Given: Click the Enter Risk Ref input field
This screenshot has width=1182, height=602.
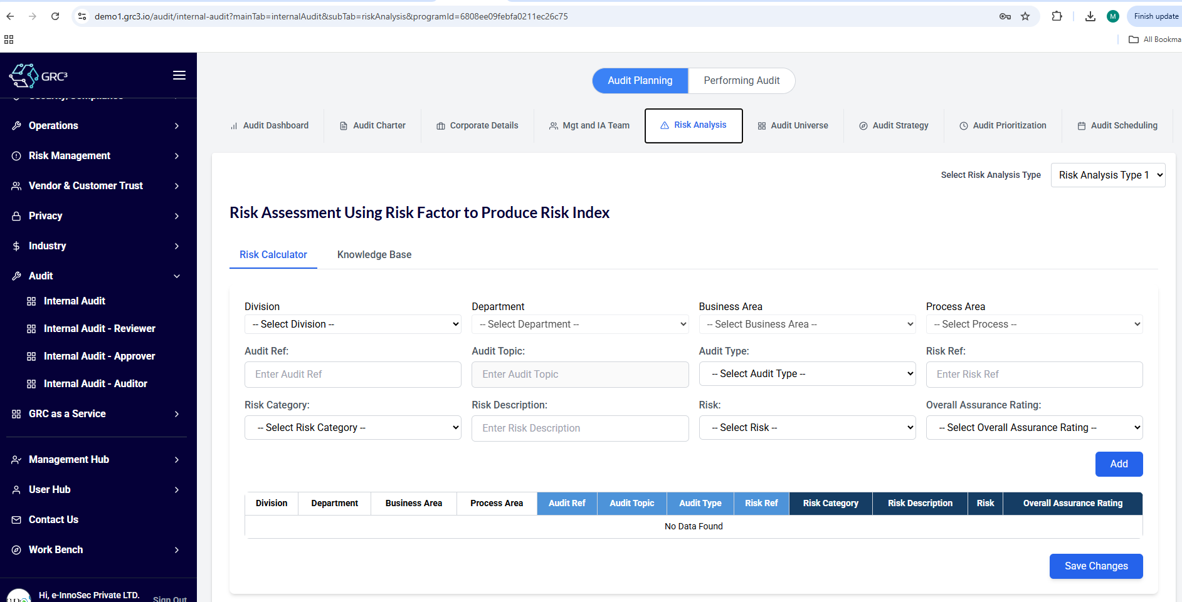Looking at the screenshot, I should tap(1034, 375).
